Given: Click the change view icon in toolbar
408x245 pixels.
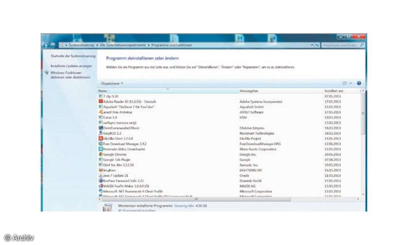Looking at the screenshot, I should [x=345, y=83].
